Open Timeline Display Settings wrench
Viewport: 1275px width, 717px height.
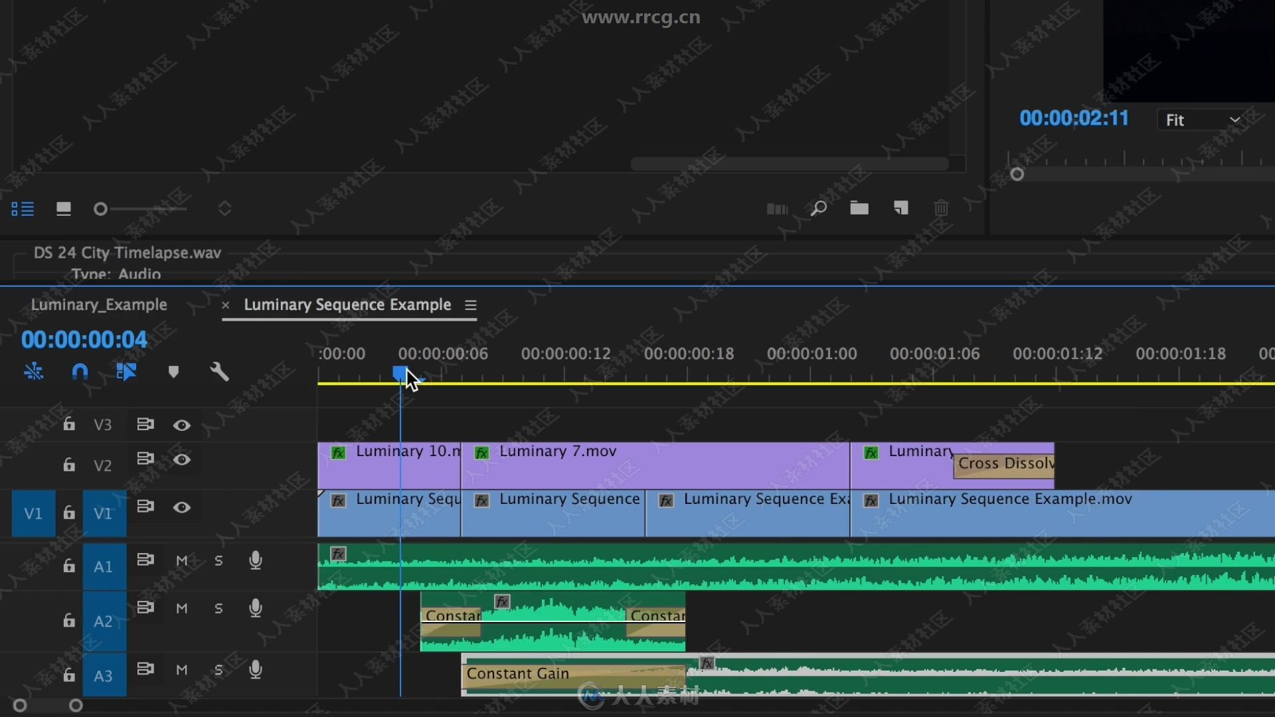219,371
